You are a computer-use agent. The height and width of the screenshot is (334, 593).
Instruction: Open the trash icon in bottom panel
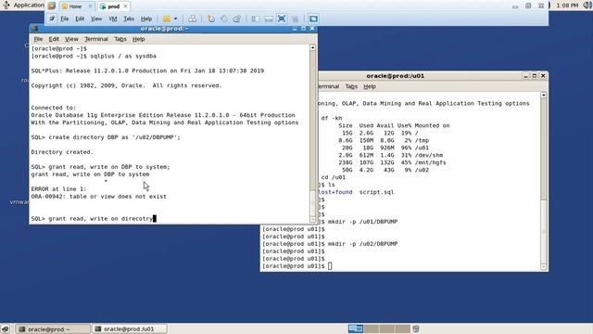(x=416, y=328)
